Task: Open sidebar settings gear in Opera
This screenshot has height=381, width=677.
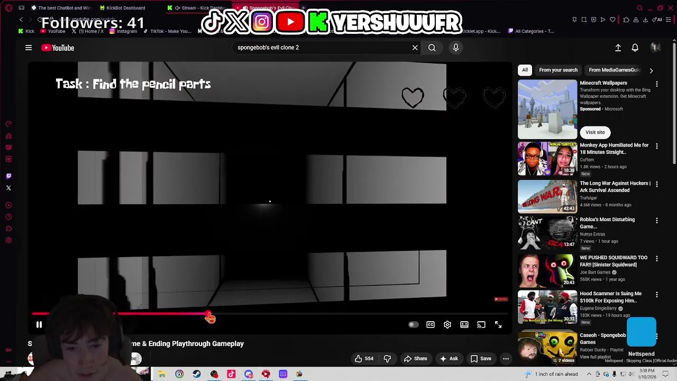Action: (x=8, y=240)
